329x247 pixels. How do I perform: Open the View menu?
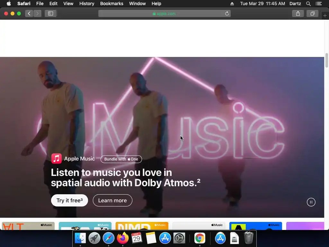coord(68,4)
